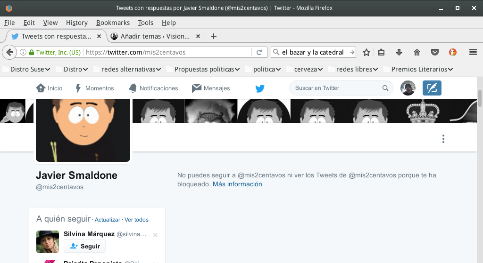This screenshot has width=483, height=263.
Task: Click the search magnifier in Firefox search box
Action: pyautogui.click(x=276, y=52)
